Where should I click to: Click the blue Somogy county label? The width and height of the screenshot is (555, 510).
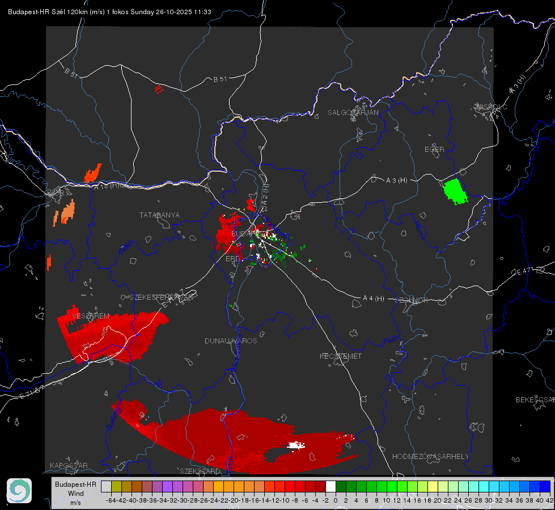point(113,418)
